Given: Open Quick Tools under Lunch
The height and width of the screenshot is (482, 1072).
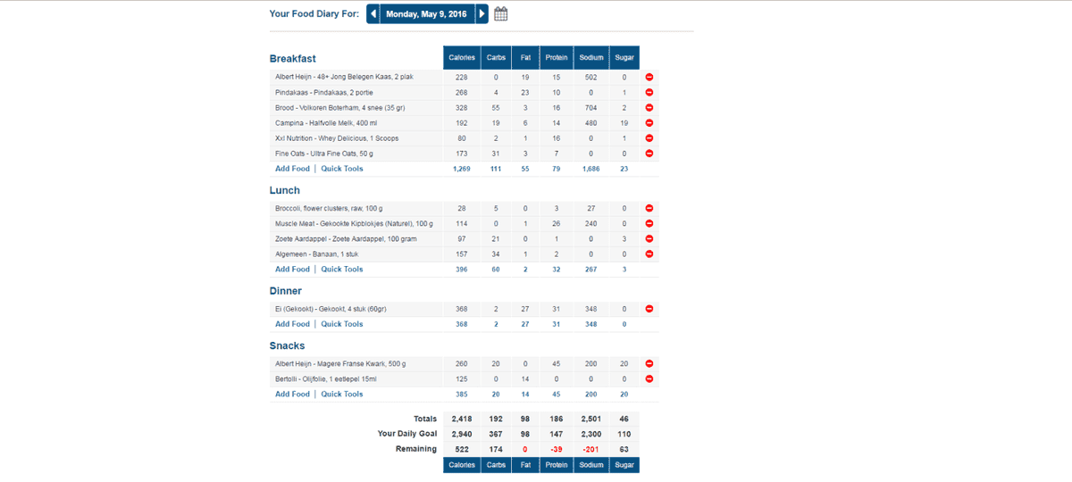Looking at the screenshot, I should tap(342, 269).
